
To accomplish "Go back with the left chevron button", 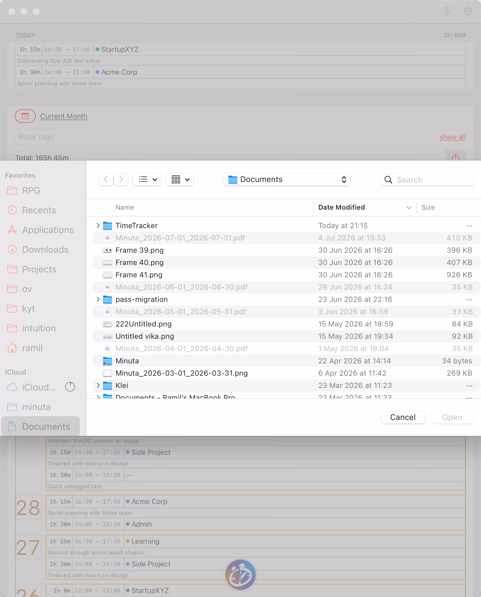I will click(106, 180).
